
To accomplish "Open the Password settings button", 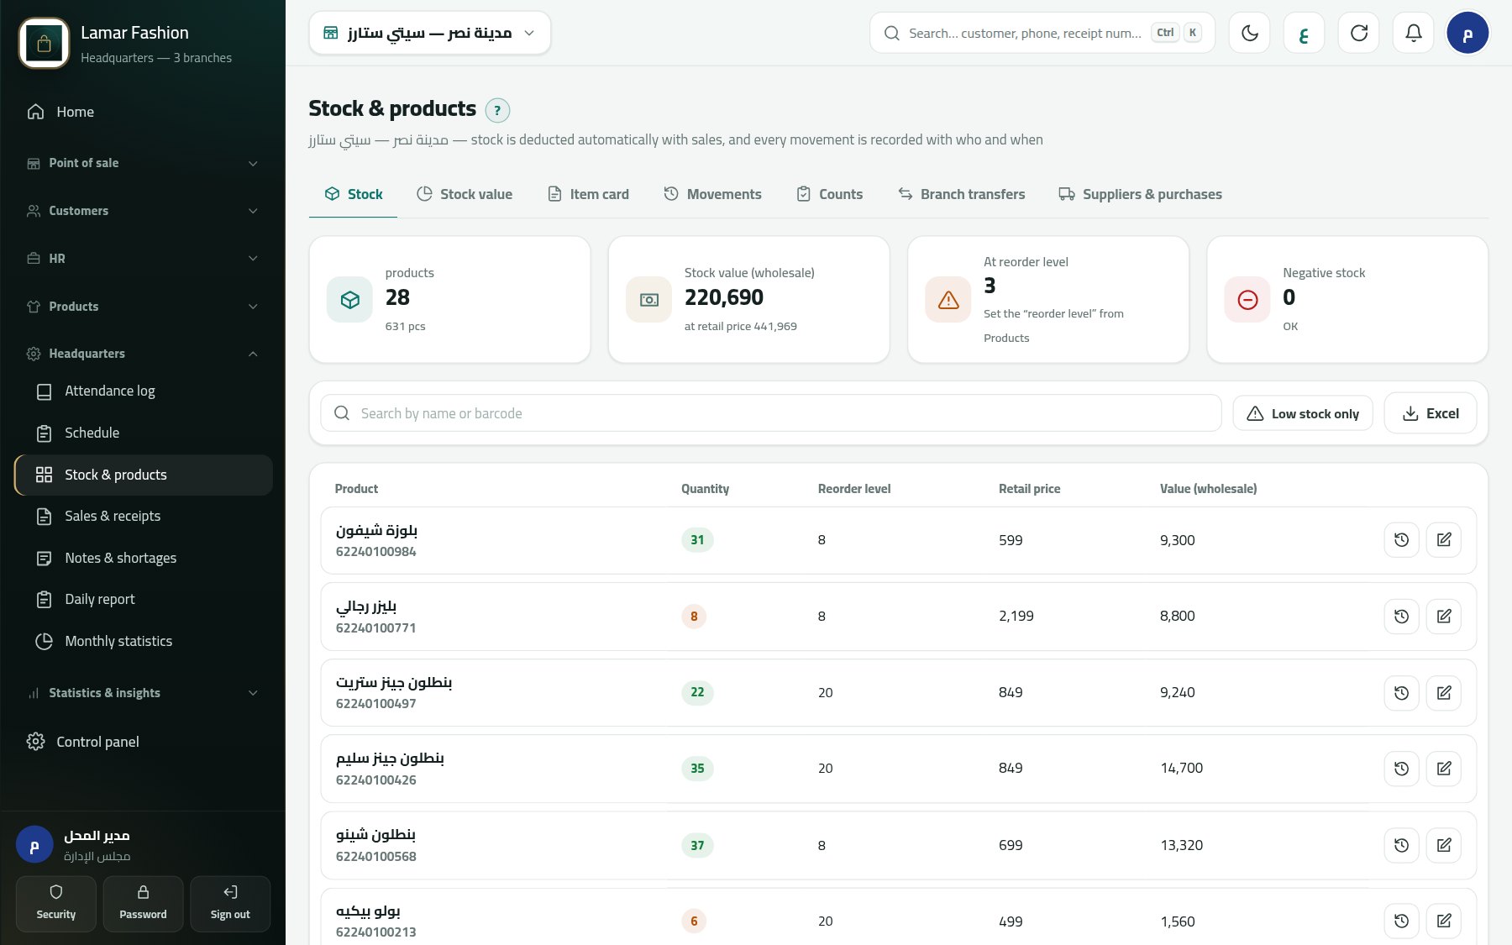I will (x=143, y=904).
